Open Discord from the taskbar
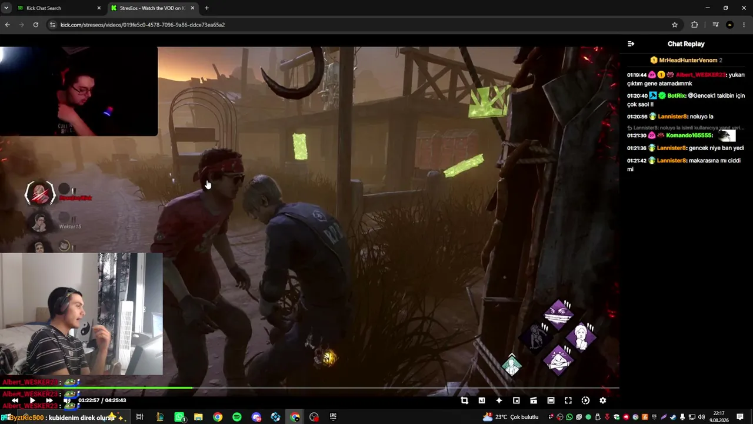The width and height of the screenshot is (753, 424). pyautogui.click(x=256, y=418)
